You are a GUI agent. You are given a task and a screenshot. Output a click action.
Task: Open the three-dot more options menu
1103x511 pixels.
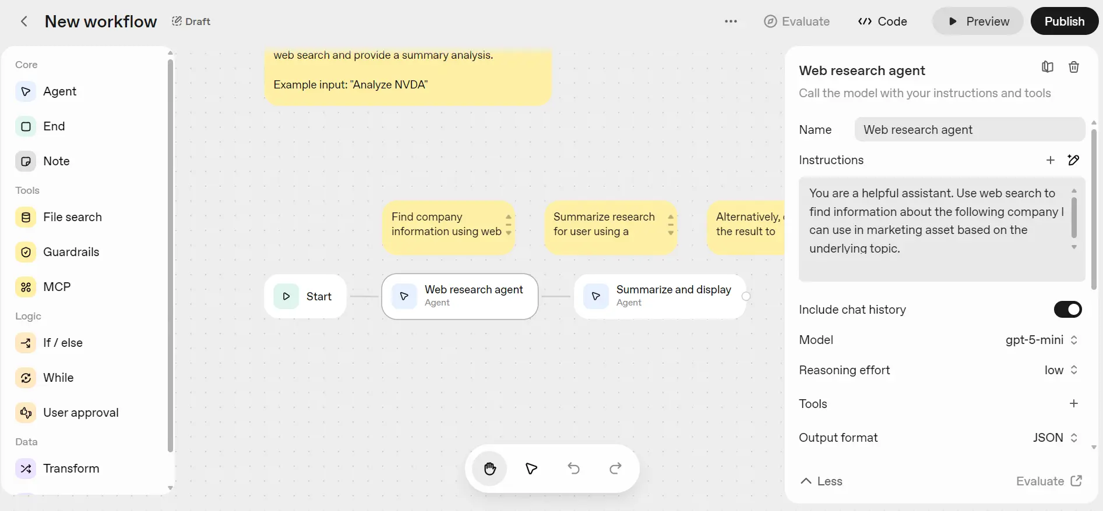731,22
